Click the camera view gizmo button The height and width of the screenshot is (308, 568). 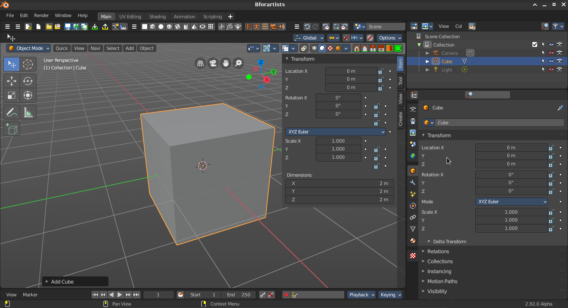(213, 63)
